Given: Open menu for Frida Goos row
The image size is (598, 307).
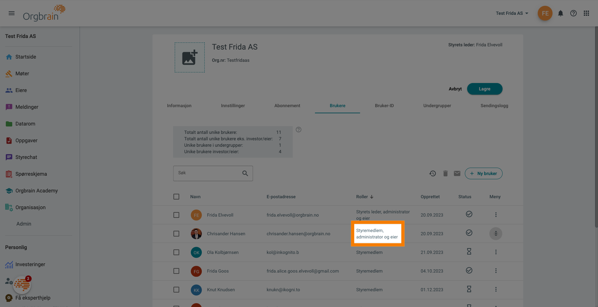Looking at the screenshot, I should 496,271.
